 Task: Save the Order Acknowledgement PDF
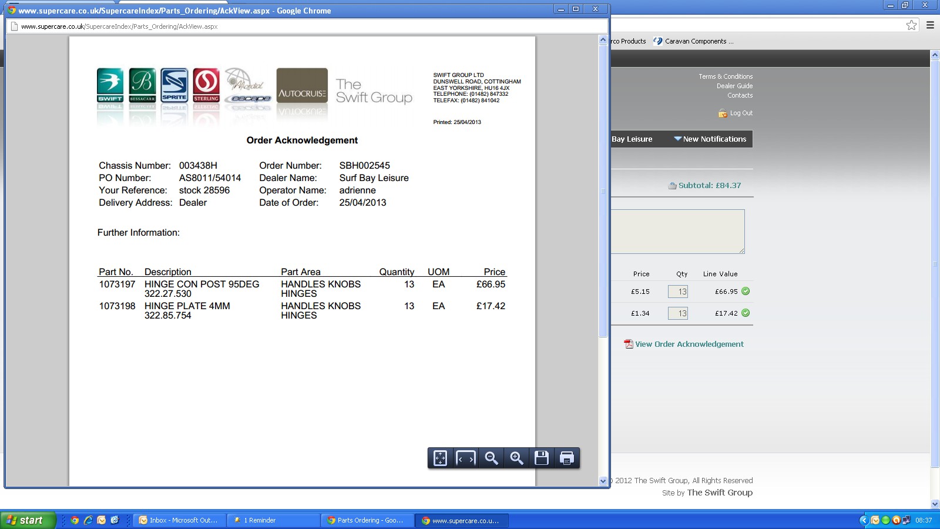coord(542,458)
